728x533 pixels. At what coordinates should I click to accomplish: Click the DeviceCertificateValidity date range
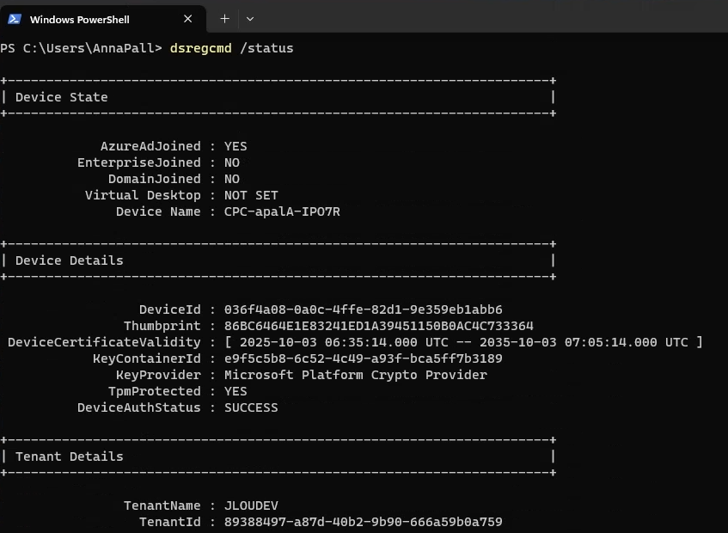pos(463,342)
